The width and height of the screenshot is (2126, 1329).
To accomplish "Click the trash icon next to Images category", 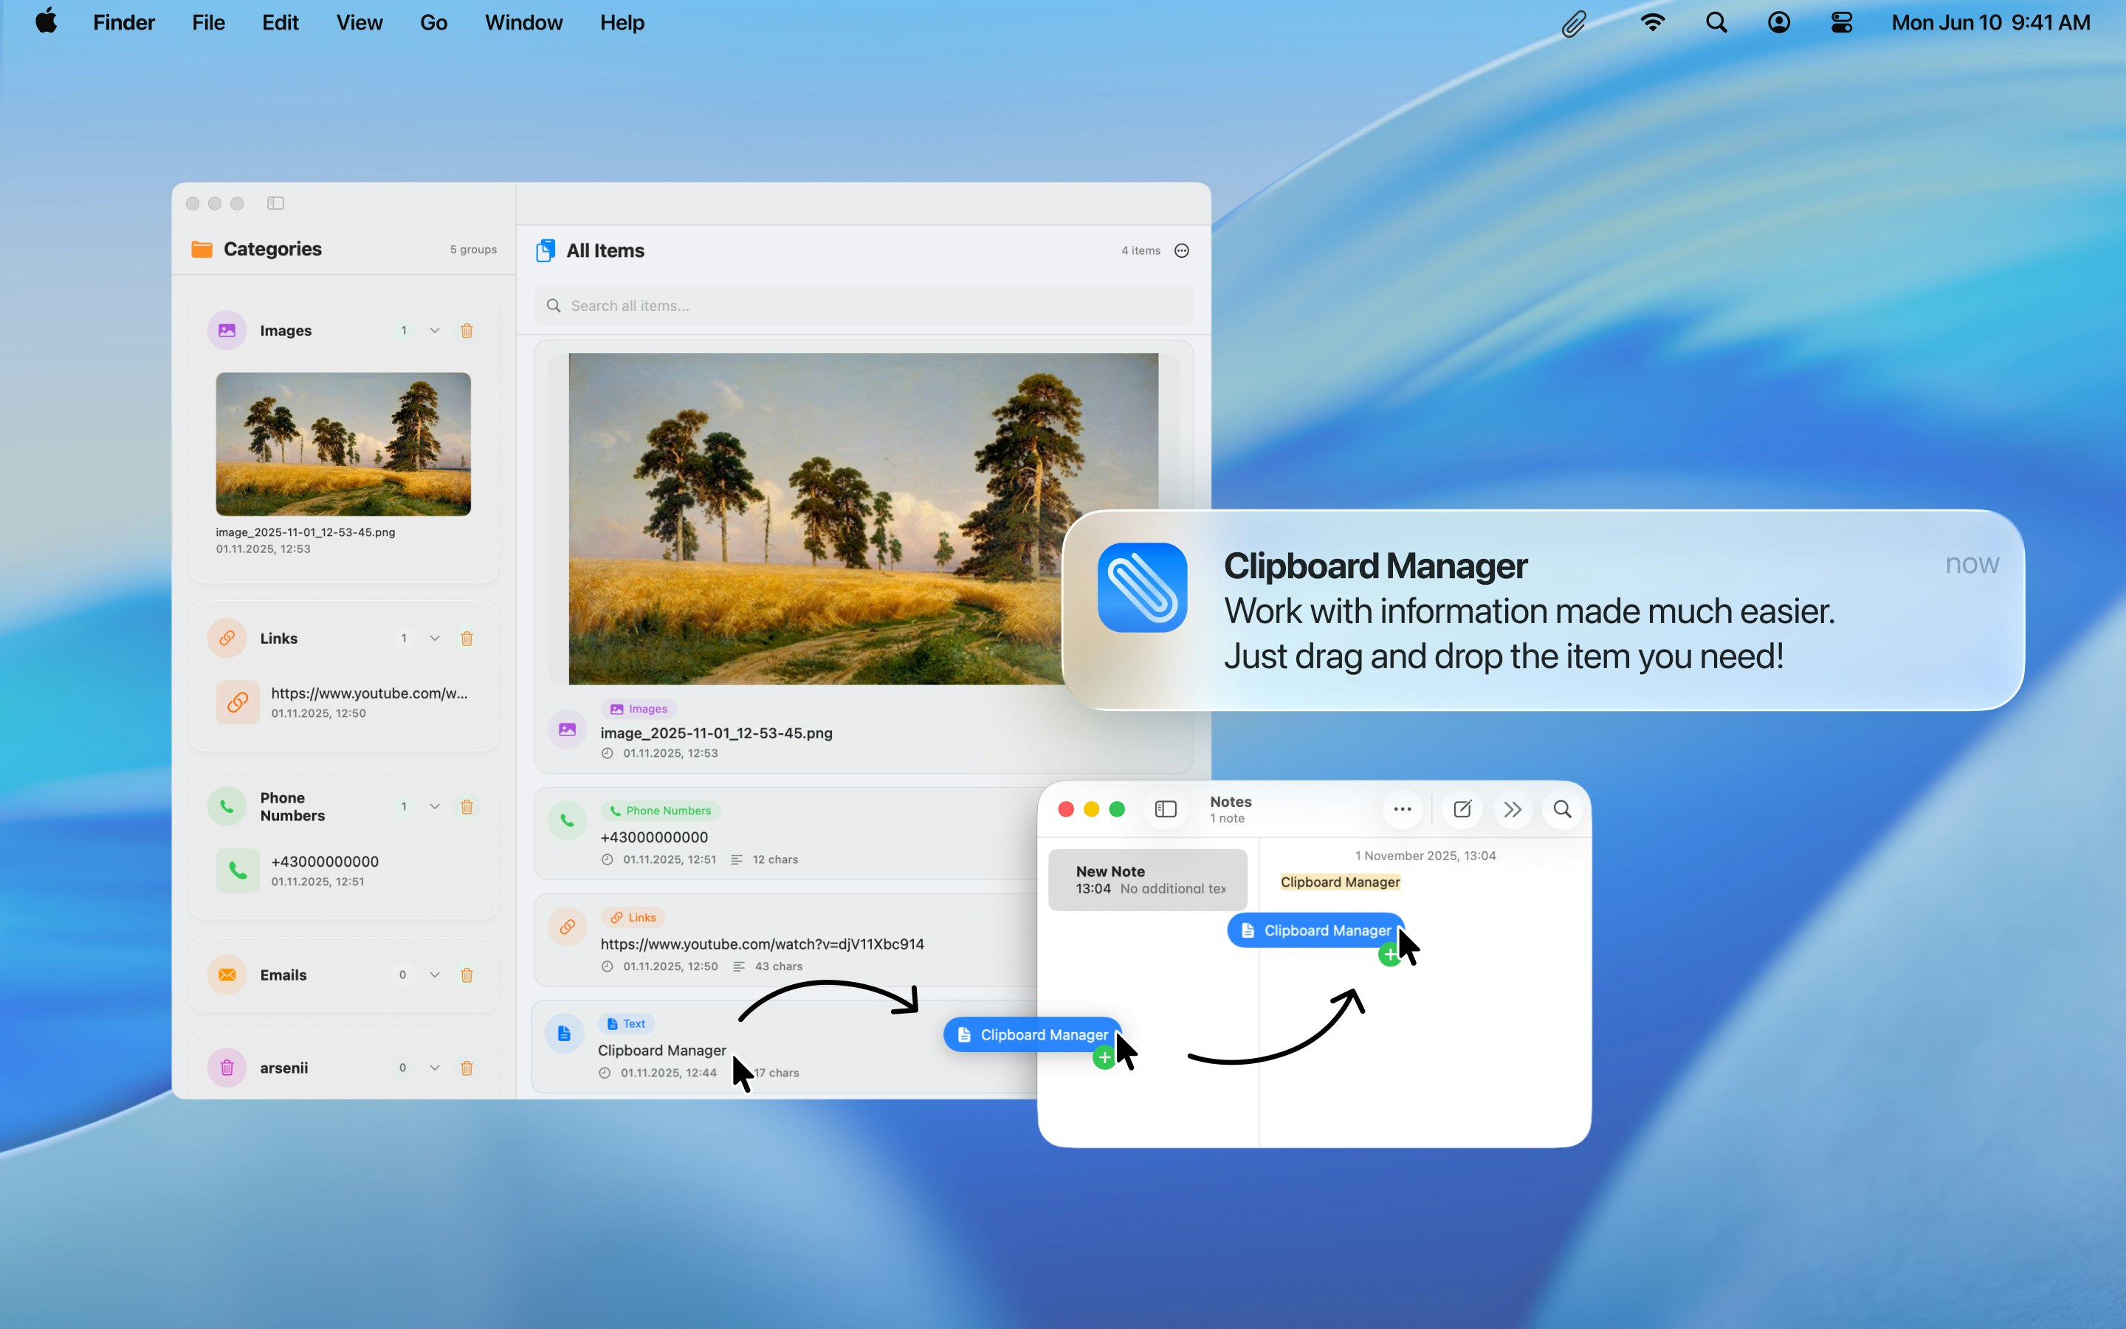I will [x=467, y=331].
